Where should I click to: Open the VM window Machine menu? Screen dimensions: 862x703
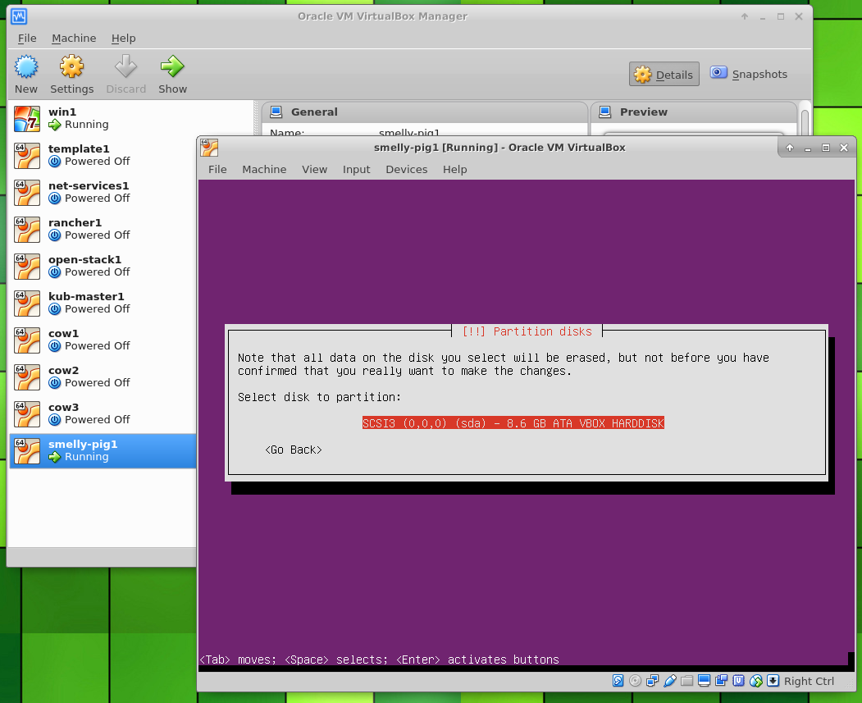[x=264, y=169]
